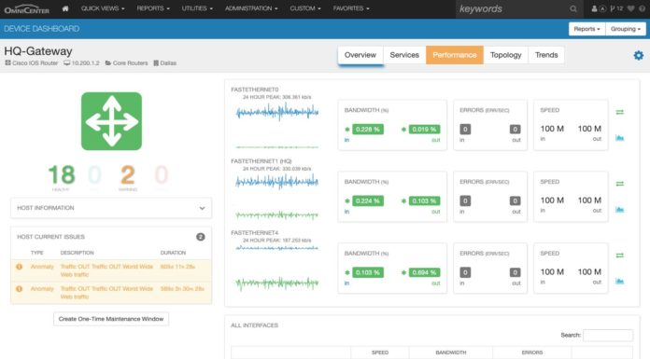Open the Utilities menu
650x359 pixels.
point(197,8)
